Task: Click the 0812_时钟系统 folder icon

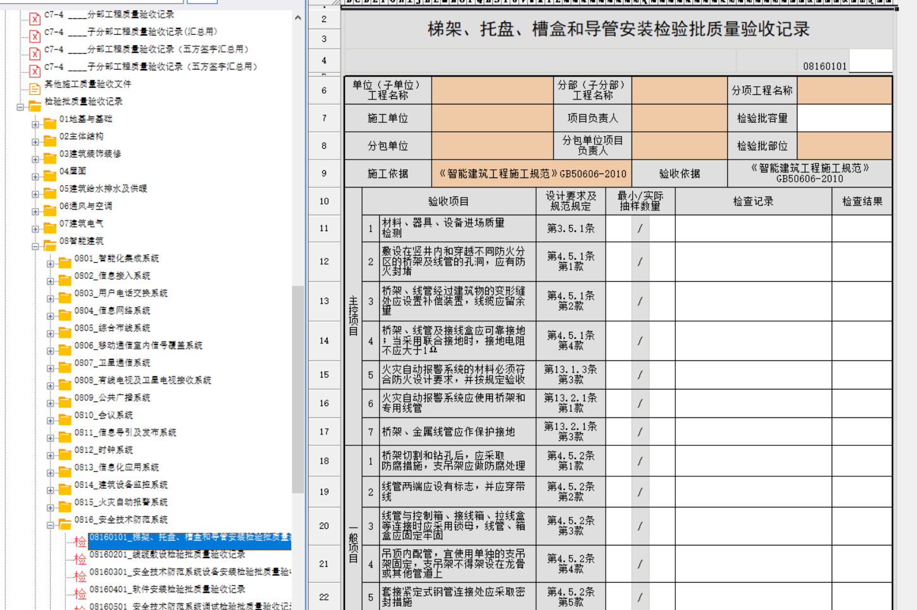Action: pyautogui.click(x=65, y=454)
